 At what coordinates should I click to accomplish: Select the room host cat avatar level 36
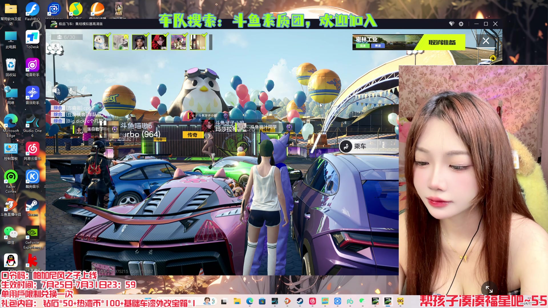coord(120,42)
